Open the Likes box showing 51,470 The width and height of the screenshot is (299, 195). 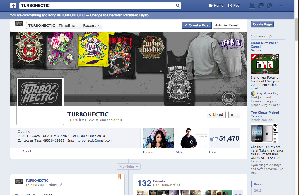point(225,138)
